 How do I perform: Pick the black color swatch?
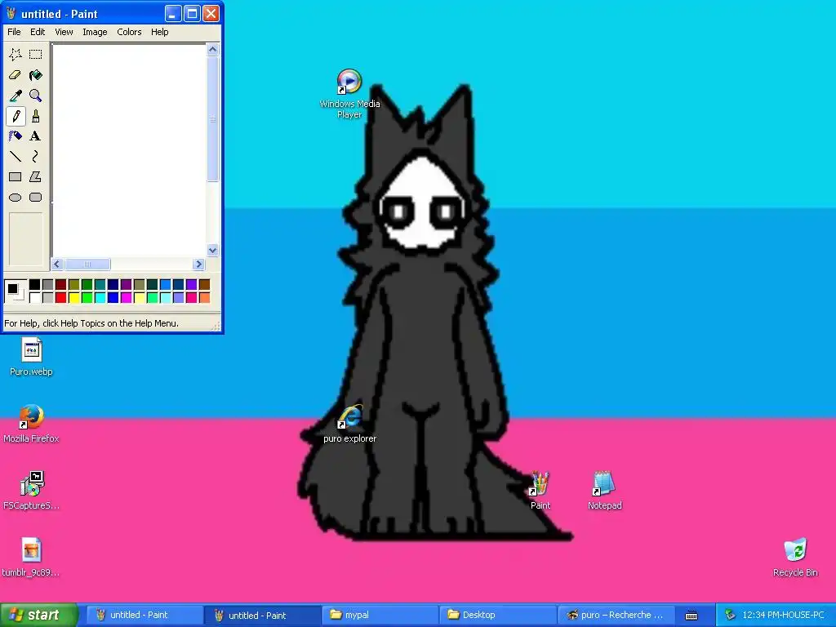[34, 285]
